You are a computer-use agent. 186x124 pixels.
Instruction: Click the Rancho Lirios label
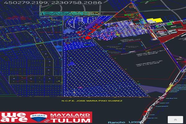[x=124, y=122]
